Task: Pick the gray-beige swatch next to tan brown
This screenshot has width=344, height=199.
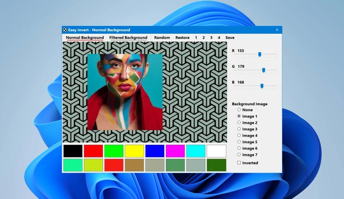Action: (155, 165)
